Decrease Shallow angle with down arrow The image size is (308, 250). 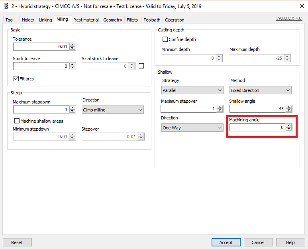289,110
